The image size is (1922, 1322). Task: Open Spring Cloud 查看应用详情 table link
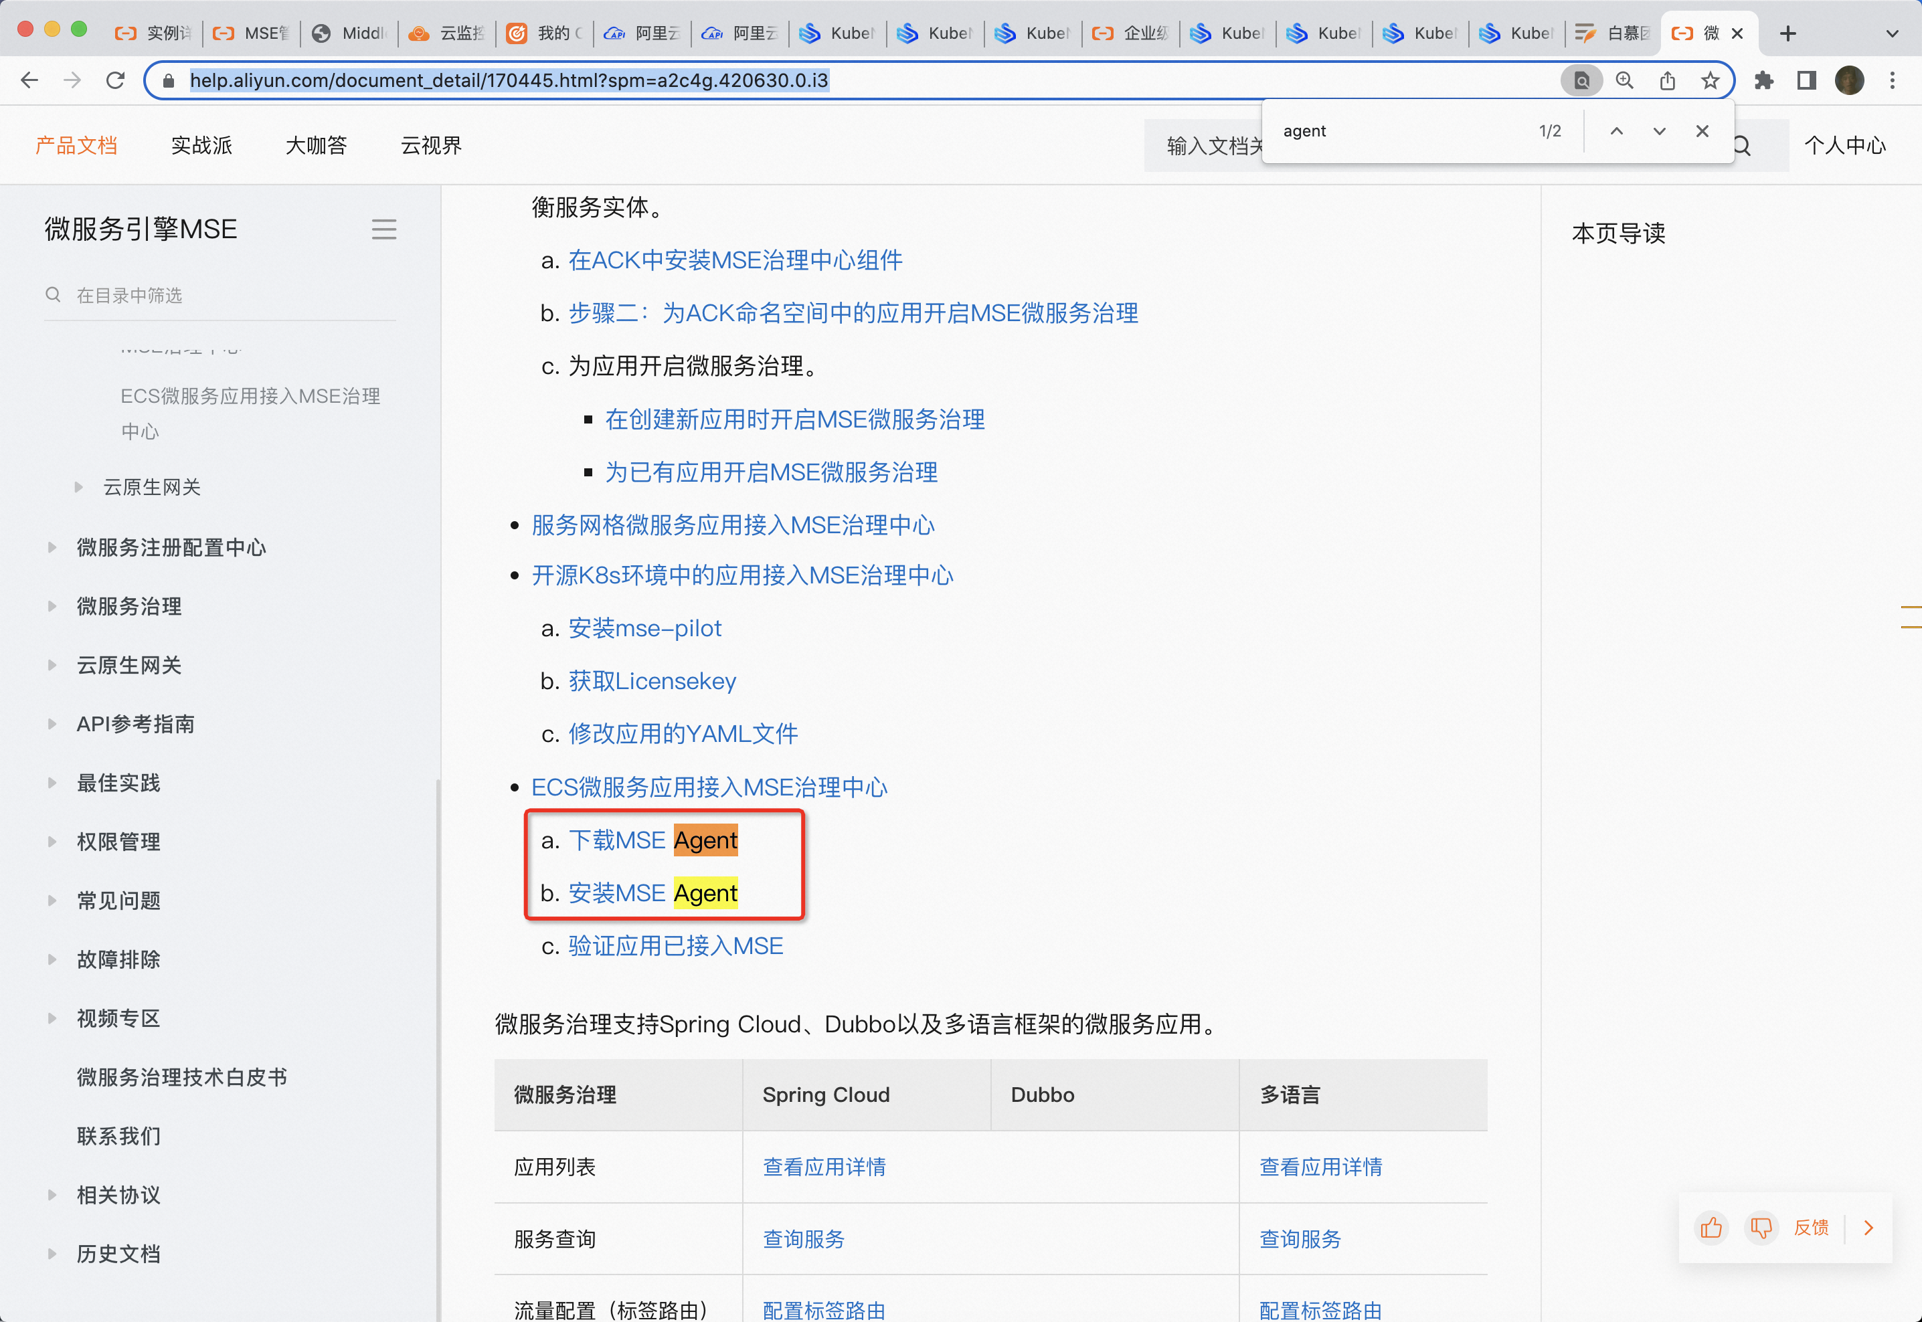click(x=824, y=1166)
